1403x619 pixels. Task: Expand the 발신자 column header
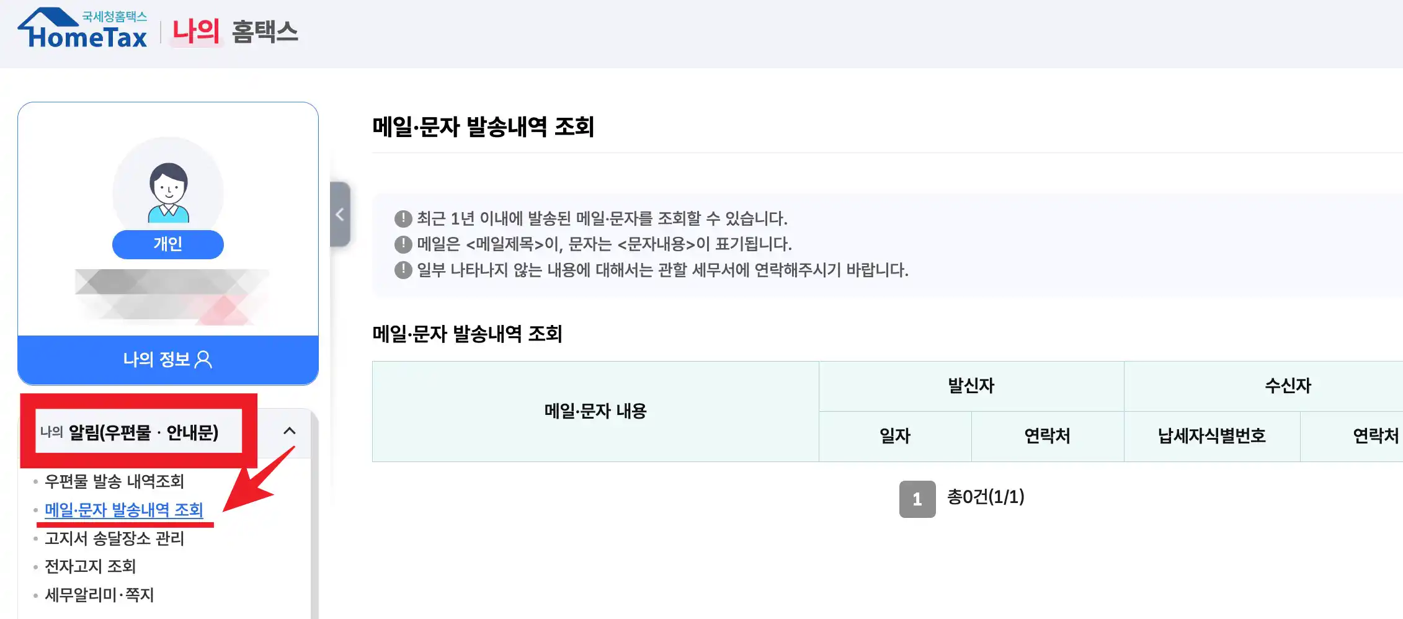(971, 386)
